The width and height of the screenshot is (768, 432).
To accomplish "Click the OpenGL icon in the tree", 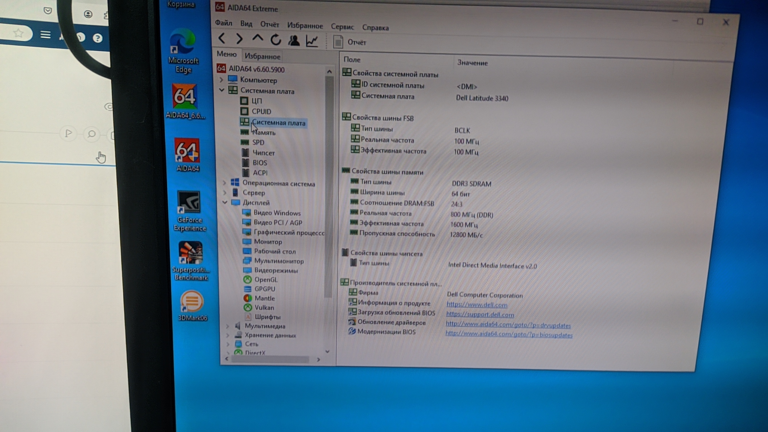I will click(247, 279).
